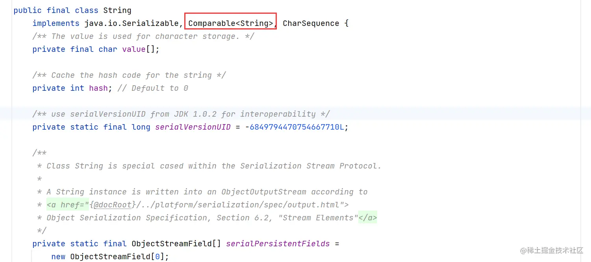Click the -6849794470754667710L numeric literal
The width and height of the screenshot is (591, 262).
tap(296, 127)
